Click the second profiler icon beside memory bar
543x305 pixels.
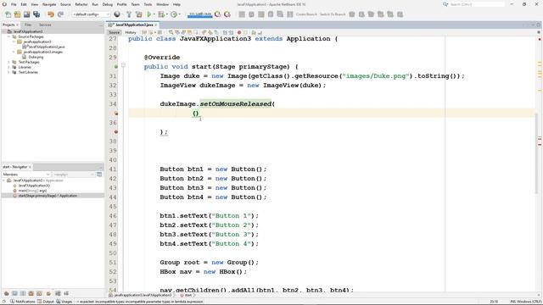[227, 14]
